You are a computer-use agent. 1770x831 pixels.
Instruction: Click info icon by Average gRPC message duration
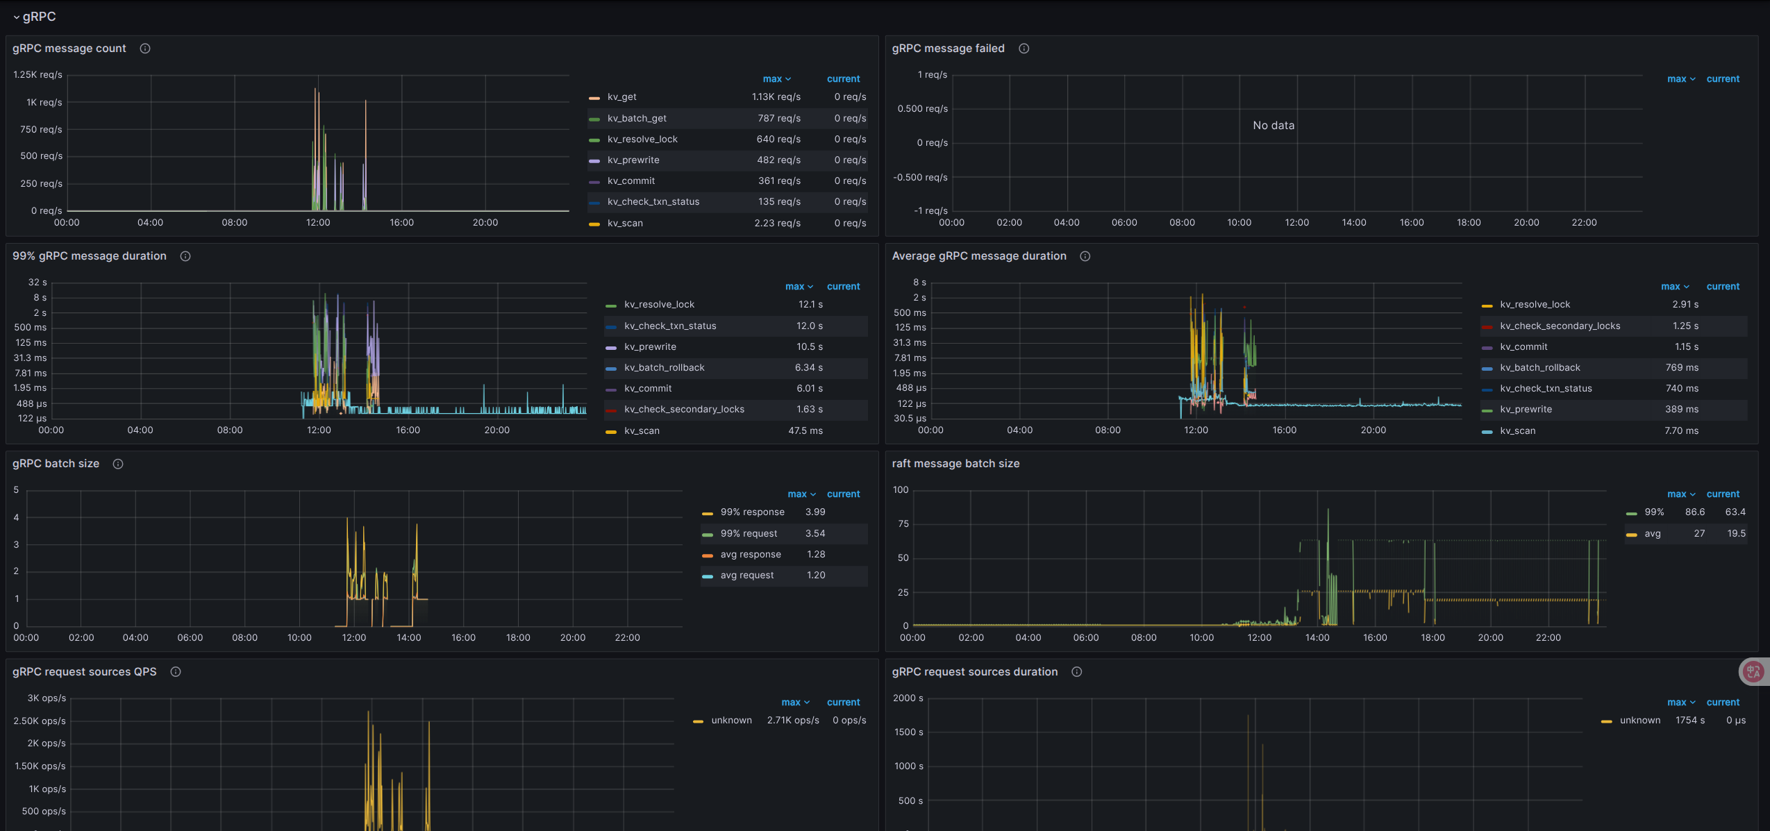(1085, 256)
